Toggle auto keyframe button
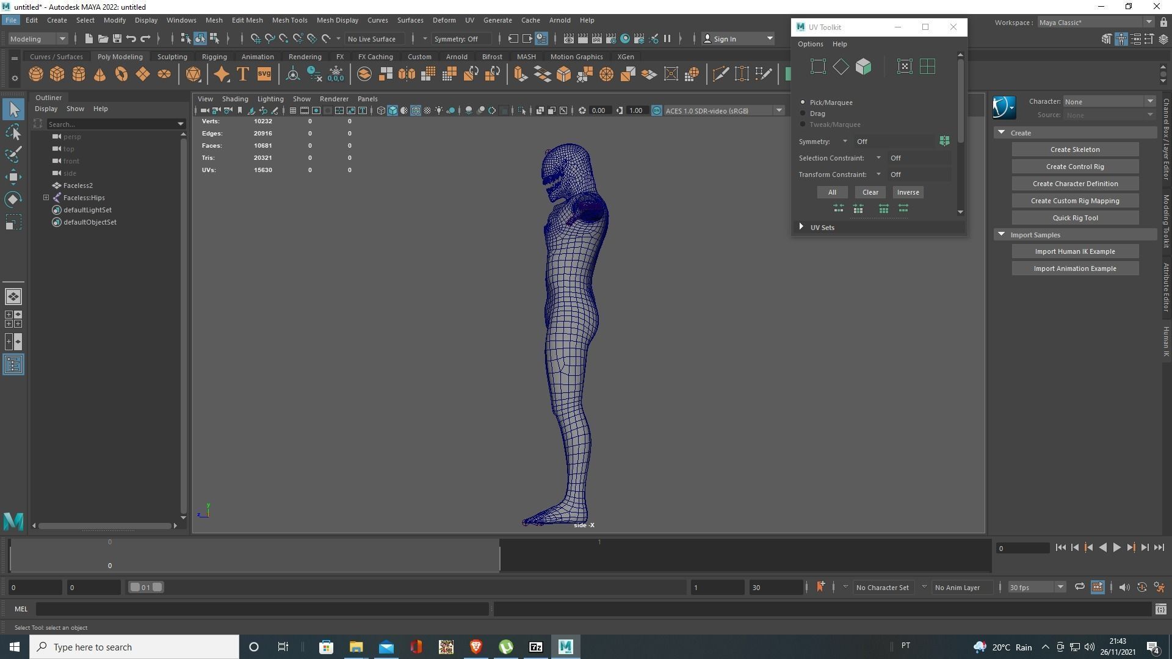The height and width of the screenshot is (659, 1172). coord(1141,587)
